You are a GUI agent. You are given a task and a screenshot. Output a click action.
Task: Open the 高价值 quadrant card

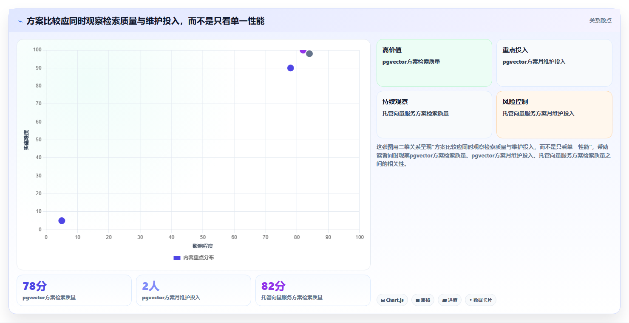pos(434,63)
